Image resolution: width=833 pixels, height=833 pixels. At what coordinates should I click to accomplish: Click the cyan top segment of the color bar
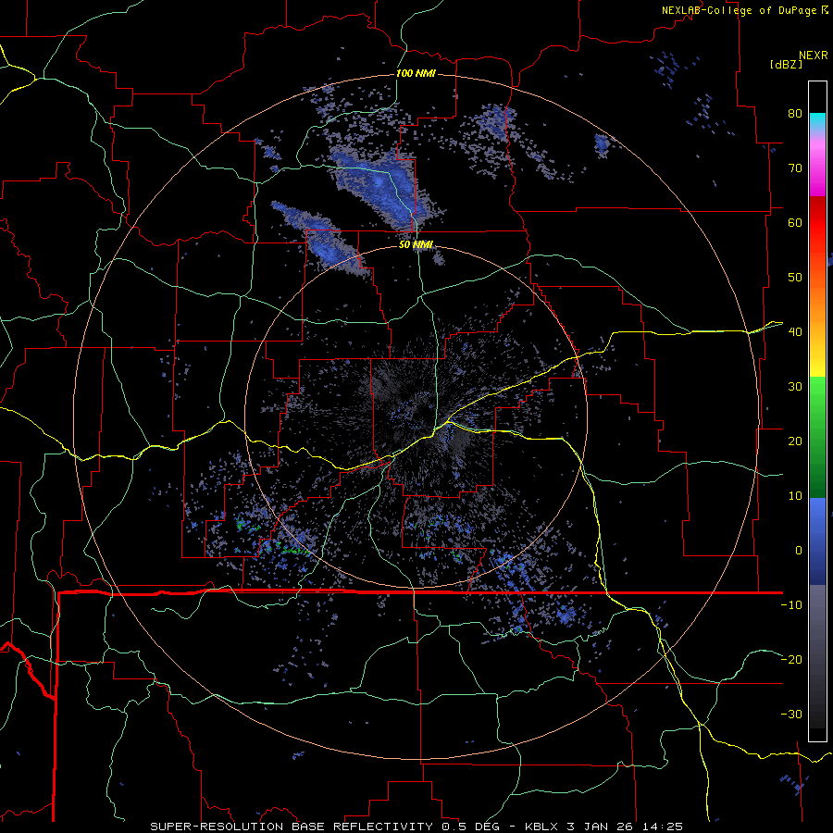click(817, 122)
